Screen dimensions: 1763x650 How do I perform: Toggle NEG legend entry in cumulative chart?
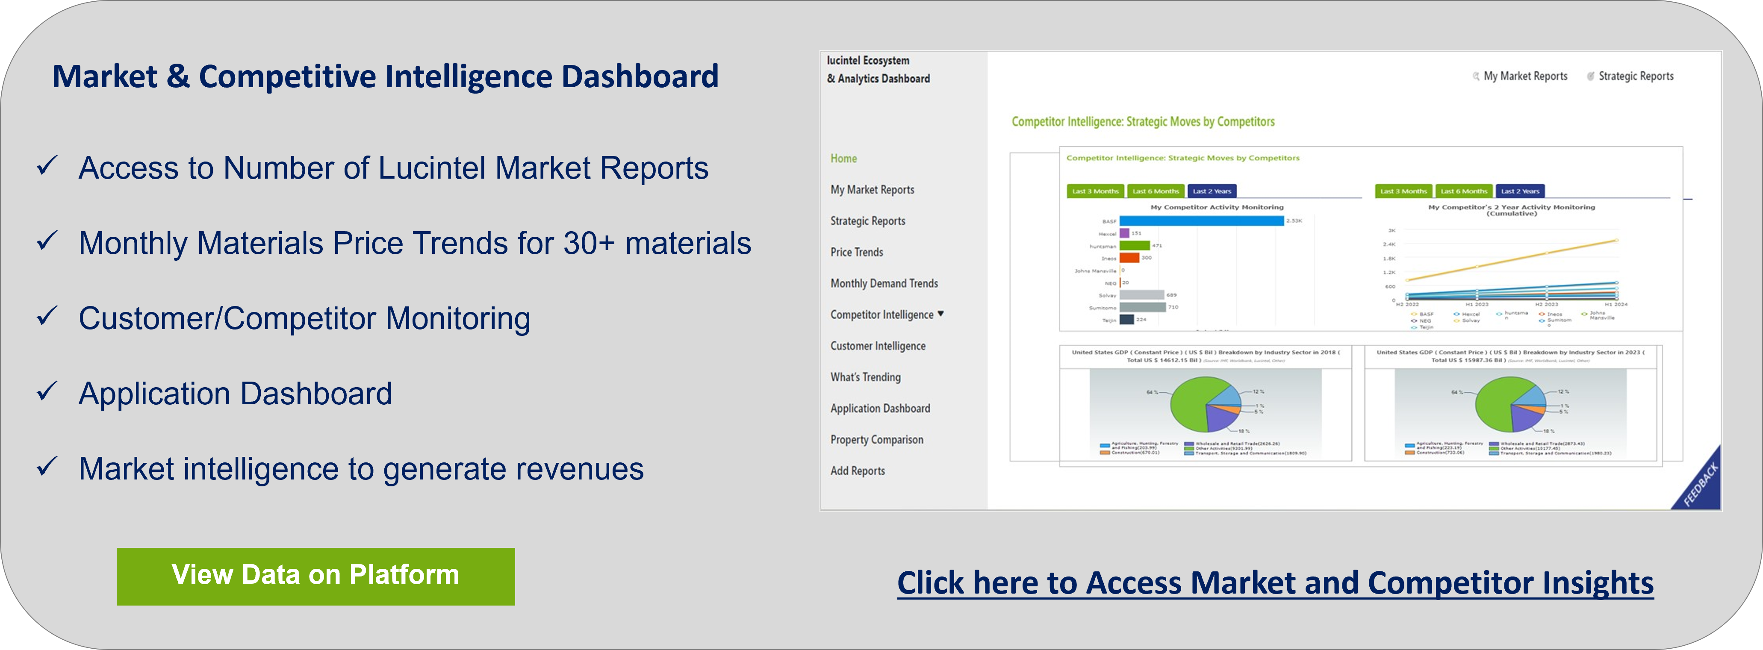[x=1421, y=320]
